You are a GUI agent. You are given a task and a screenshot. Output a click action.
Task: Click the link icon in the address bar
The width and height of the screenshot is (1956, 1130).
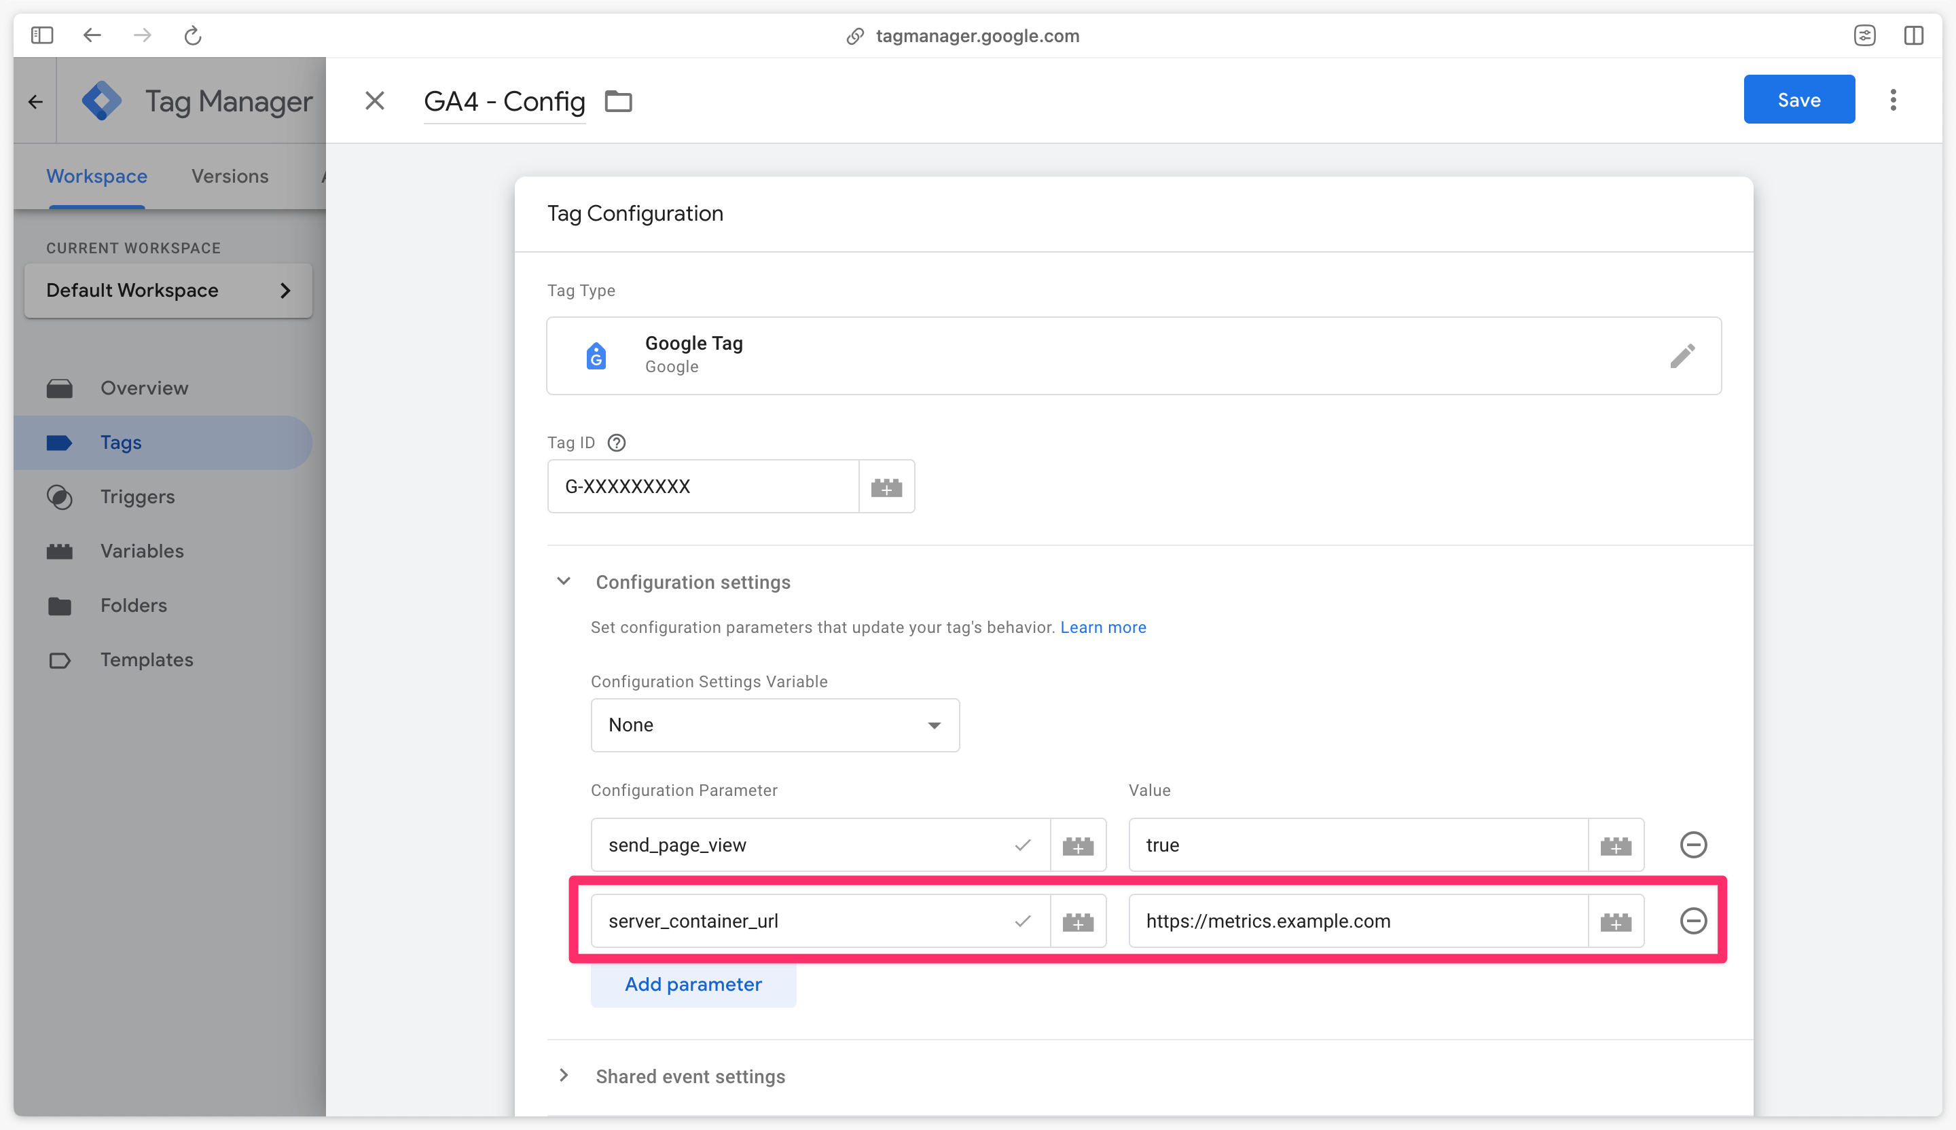coord(854,36)
